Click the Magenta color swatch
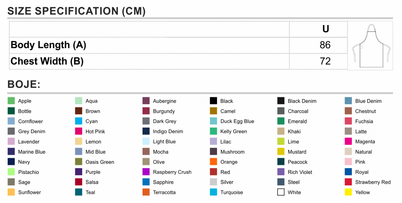This screenshot has width=402, height=203. [349, 141]
